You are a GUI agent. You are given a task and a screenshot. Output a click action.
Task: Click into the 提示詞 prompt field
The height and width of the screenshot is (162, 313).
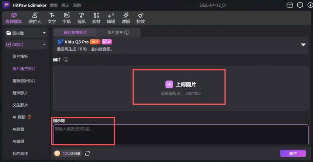[x=181, y=134]
